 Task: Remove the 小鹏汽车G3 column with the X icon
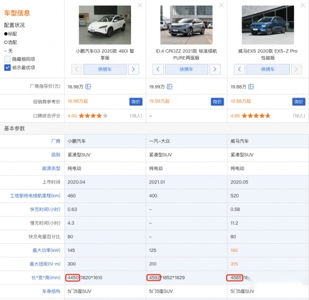[x=140, y=5]
